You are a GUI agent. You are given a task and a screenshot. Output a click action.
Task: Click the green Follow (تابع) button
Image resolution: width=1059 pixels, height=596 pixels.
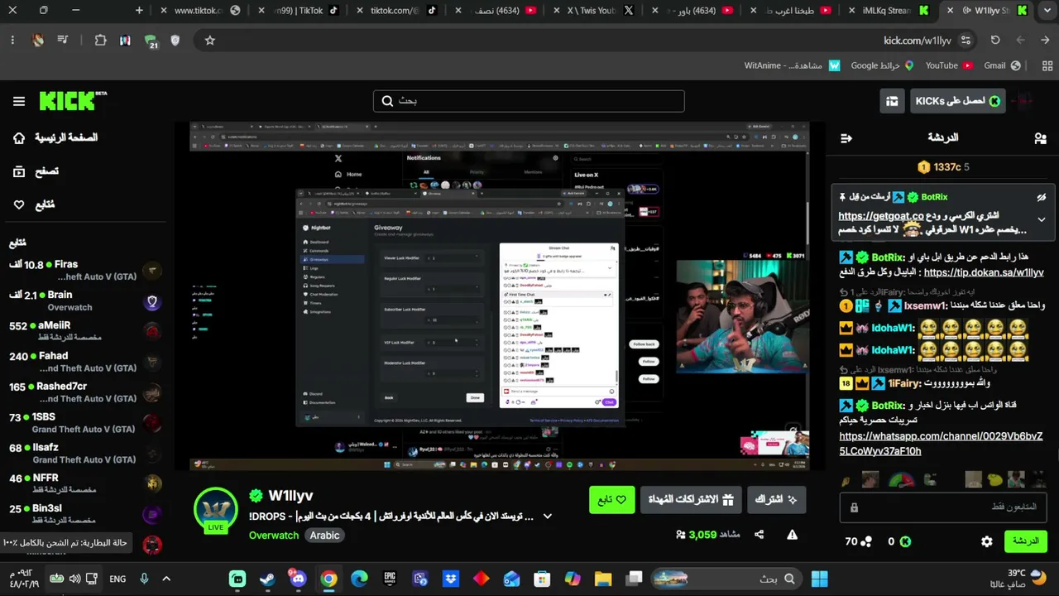click(x=611, y=500)
